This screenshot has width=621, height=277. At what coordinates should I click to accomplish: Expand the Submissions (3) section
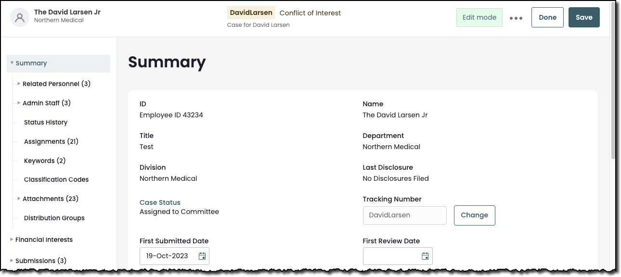[x=12, y=261]
